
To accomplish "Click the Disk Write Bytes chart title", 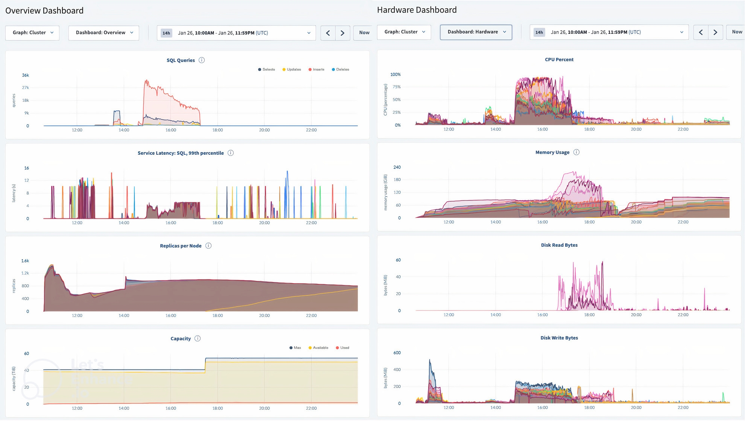I will tap(559, 338).
